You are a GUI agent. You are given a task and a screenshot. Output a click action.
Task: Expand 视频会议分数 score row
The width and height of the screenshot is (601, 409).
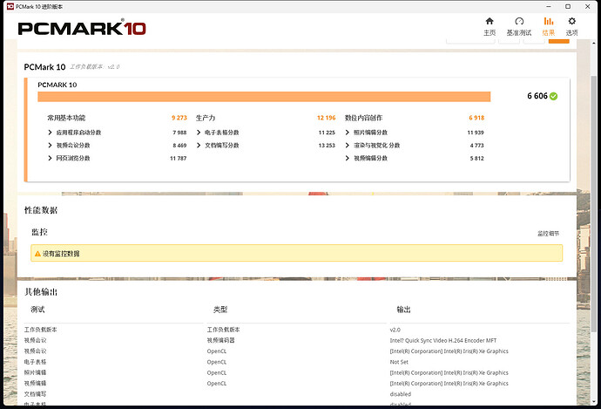pos(51,146)
